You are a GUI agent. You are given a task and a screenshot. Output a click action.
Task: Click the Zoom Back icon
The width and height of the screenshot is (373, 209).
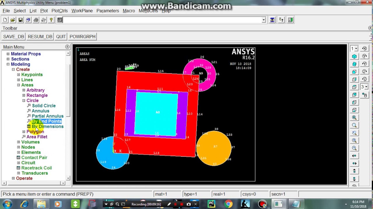[354, 133]
